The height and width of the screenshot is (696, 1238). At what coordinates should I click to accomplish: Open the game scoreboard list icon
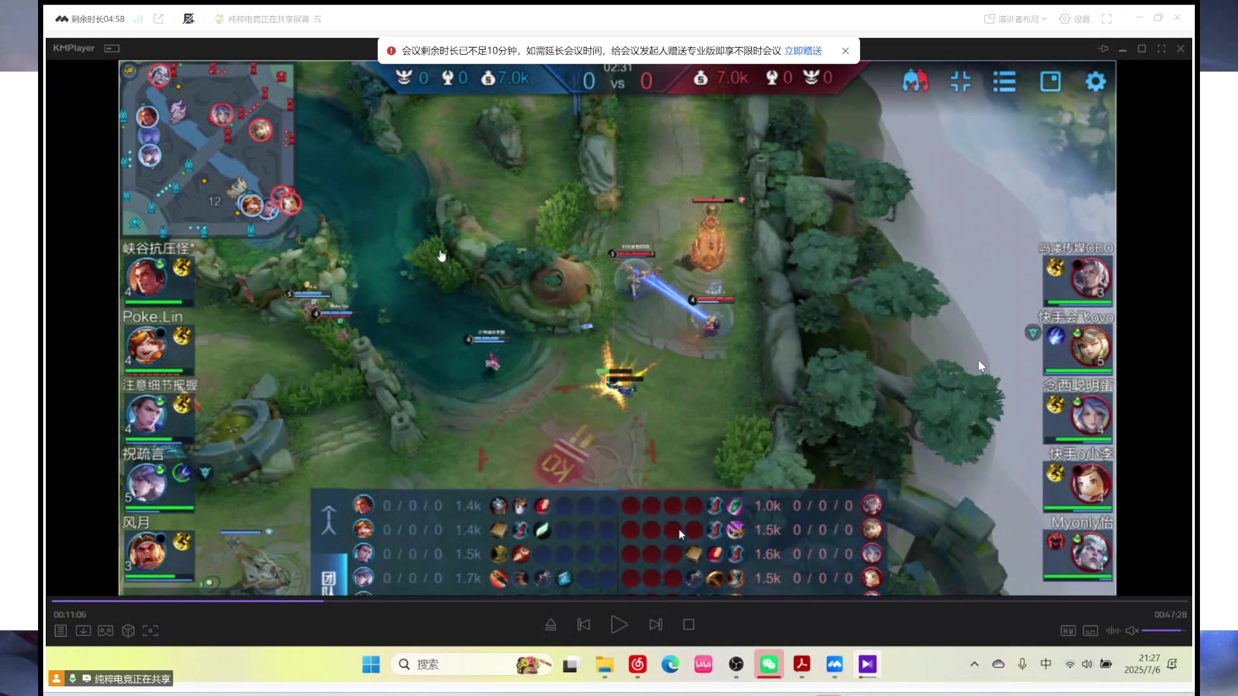(x=1005, y=81)
